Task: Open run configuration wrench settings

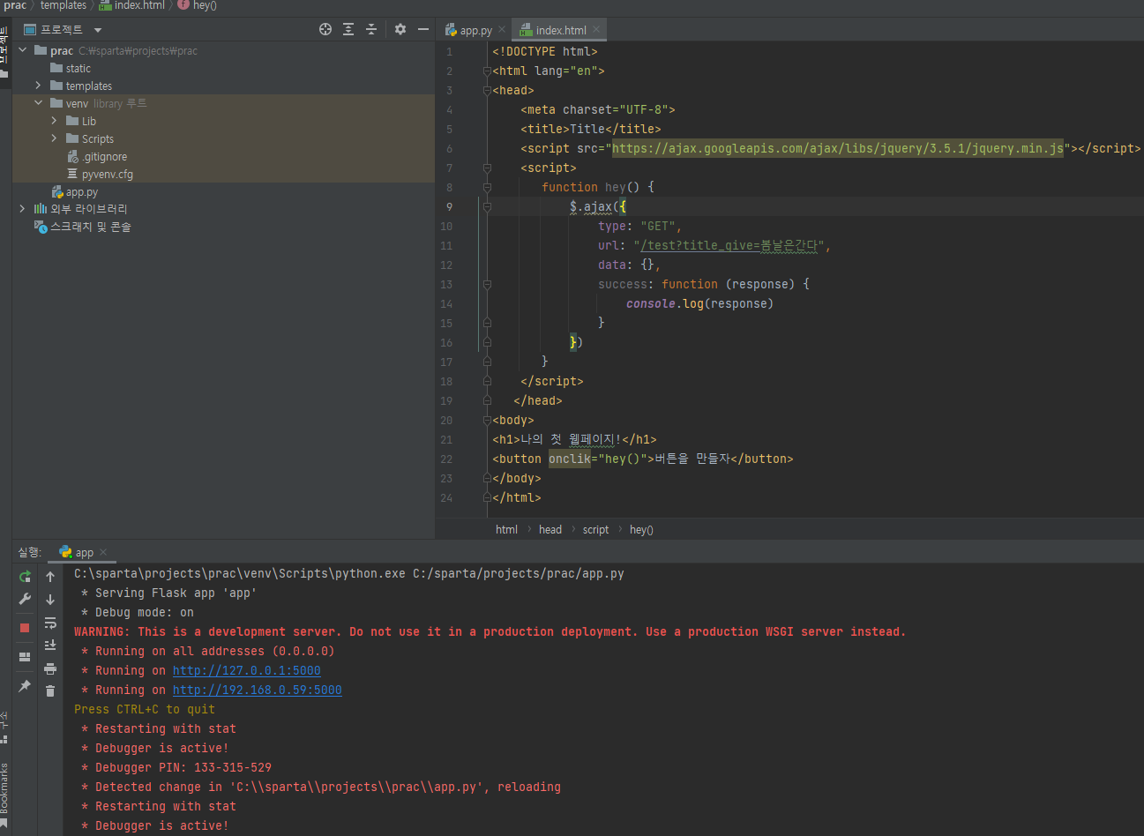Action: (x=25, y=600)
